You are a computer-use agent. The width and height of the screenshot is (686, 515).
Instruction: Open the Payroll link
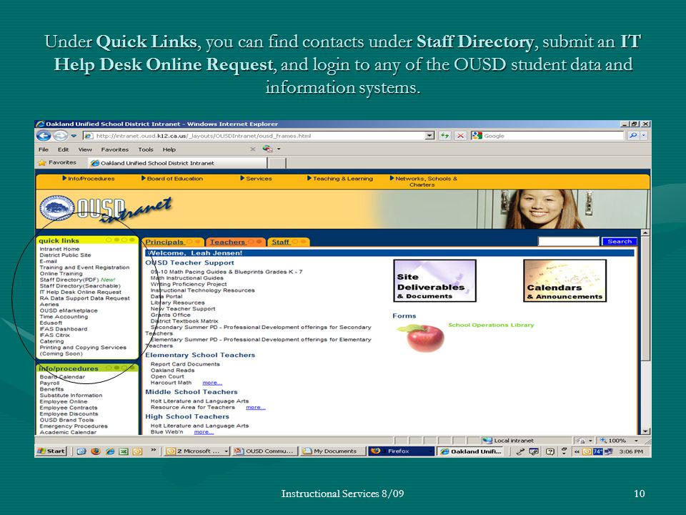pos(49,383)
